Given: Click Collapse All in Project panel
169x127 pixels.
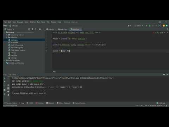Looking at the screenshot, I should pyautogui.click(x=36, y=29).
